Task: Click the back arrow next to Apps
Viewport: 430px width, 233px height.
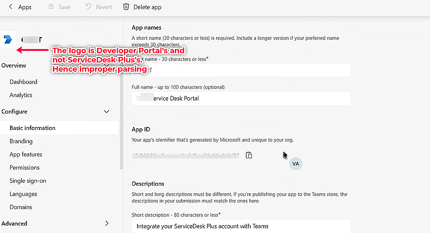Action: click(10, 7)
